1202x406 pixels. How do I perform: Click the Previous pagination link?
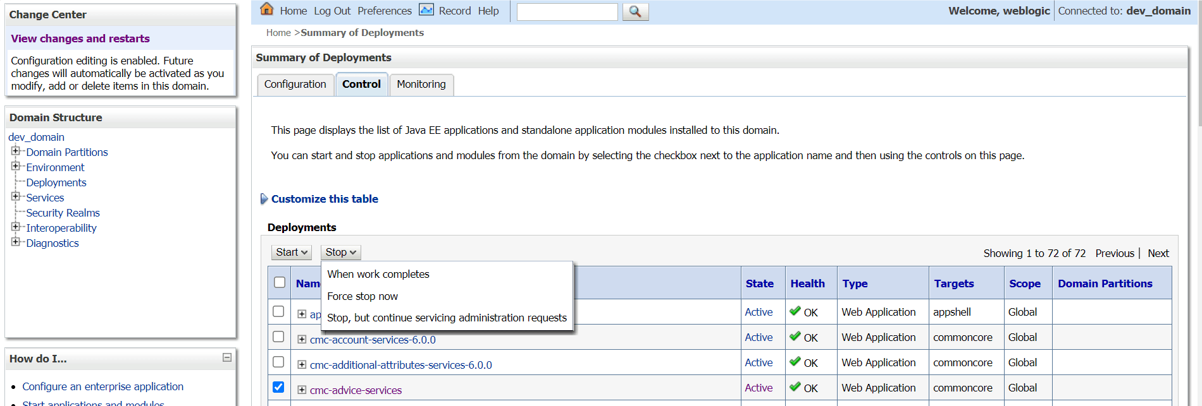tap(1115, 253)
